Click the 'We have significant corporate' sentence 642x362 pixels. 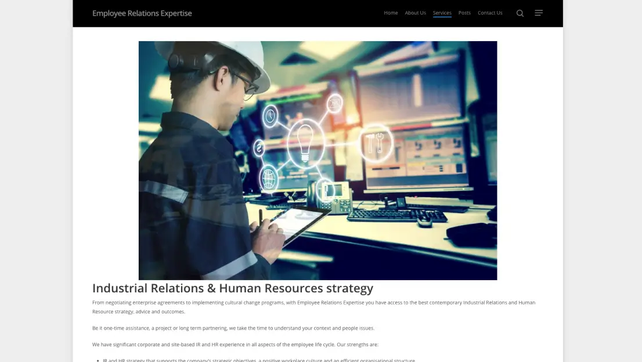(x=235, y=345)
